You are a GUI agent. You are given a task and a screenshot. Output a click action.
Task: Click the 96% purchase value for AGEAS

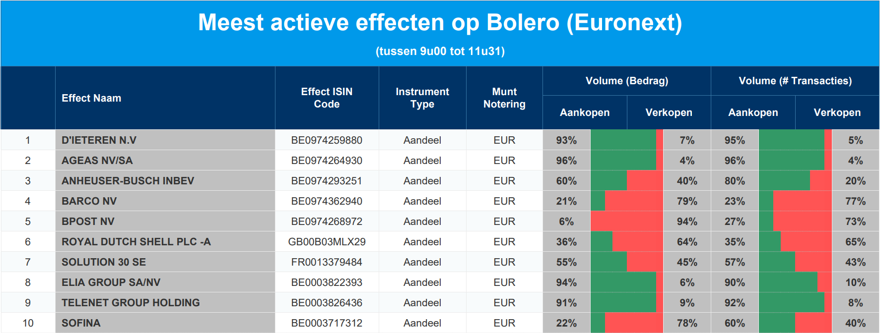tap(566, 161)
